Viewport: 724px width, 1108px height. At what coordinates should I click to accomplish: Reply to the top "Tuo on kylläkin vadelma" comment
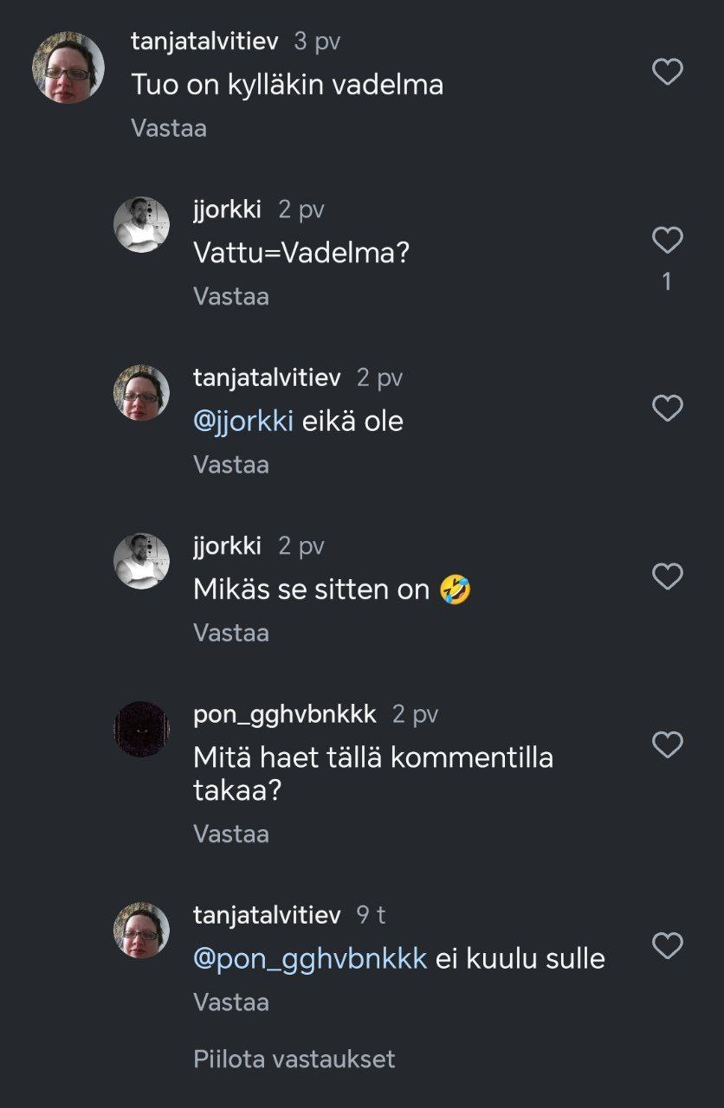coord(169,128)
